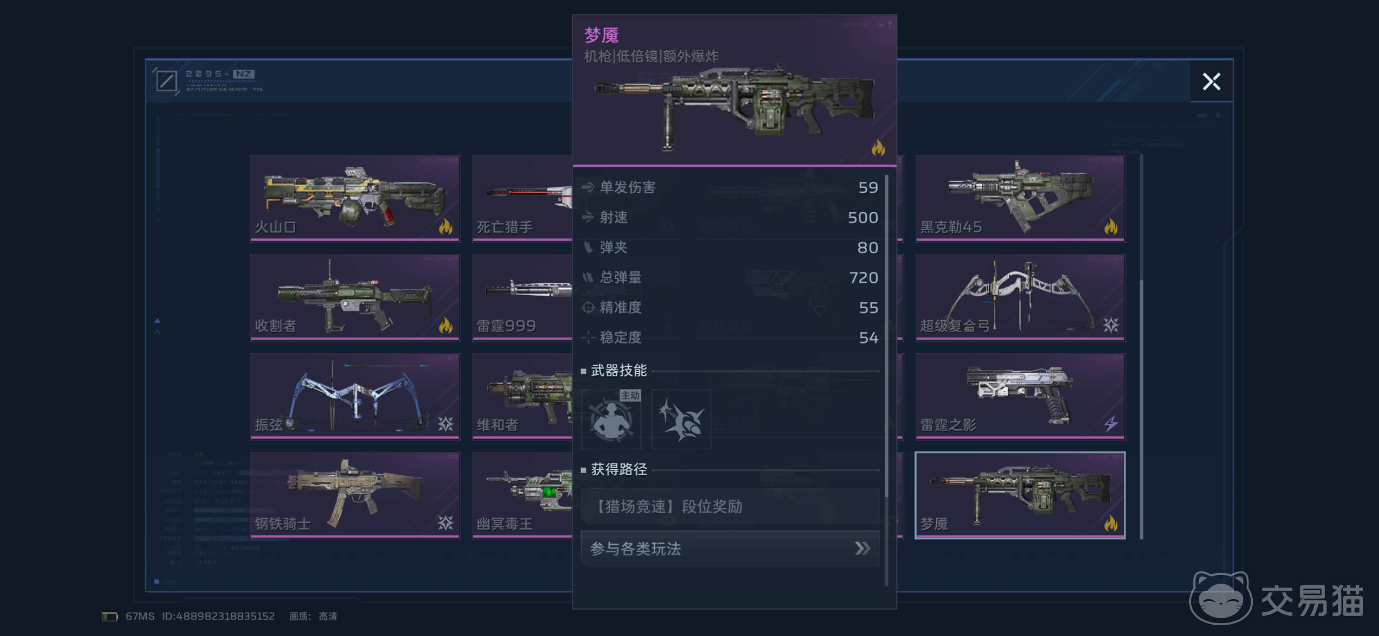Click the burst icon on 超级复合弓 card
Viewport: 1379px width, 636px height.
pos(1110,325)
